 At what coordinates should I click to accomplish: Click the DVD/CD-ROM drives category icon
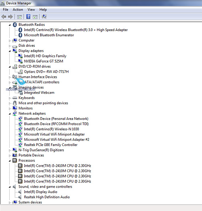(x=15, y=67)
